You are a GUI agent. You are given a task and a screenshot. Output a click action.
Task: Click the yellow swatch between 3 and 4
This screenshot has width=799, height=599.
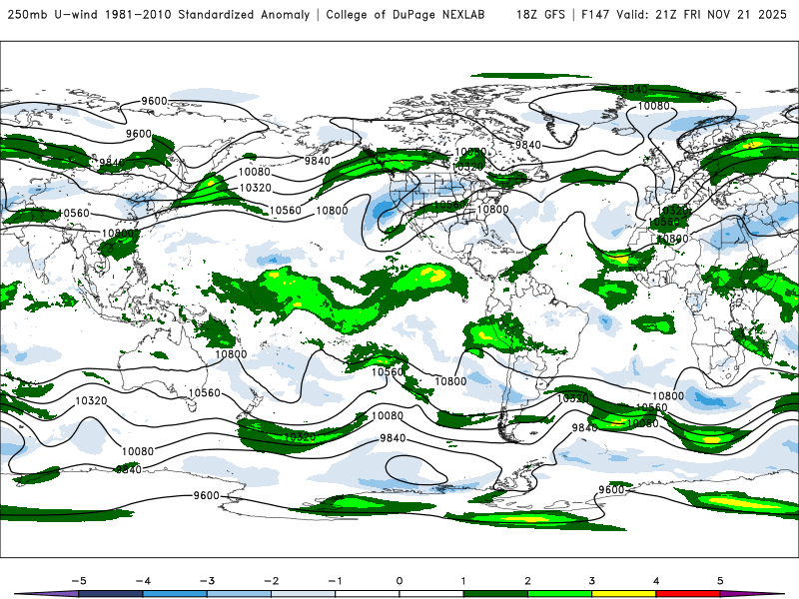[x=624, y=594]
